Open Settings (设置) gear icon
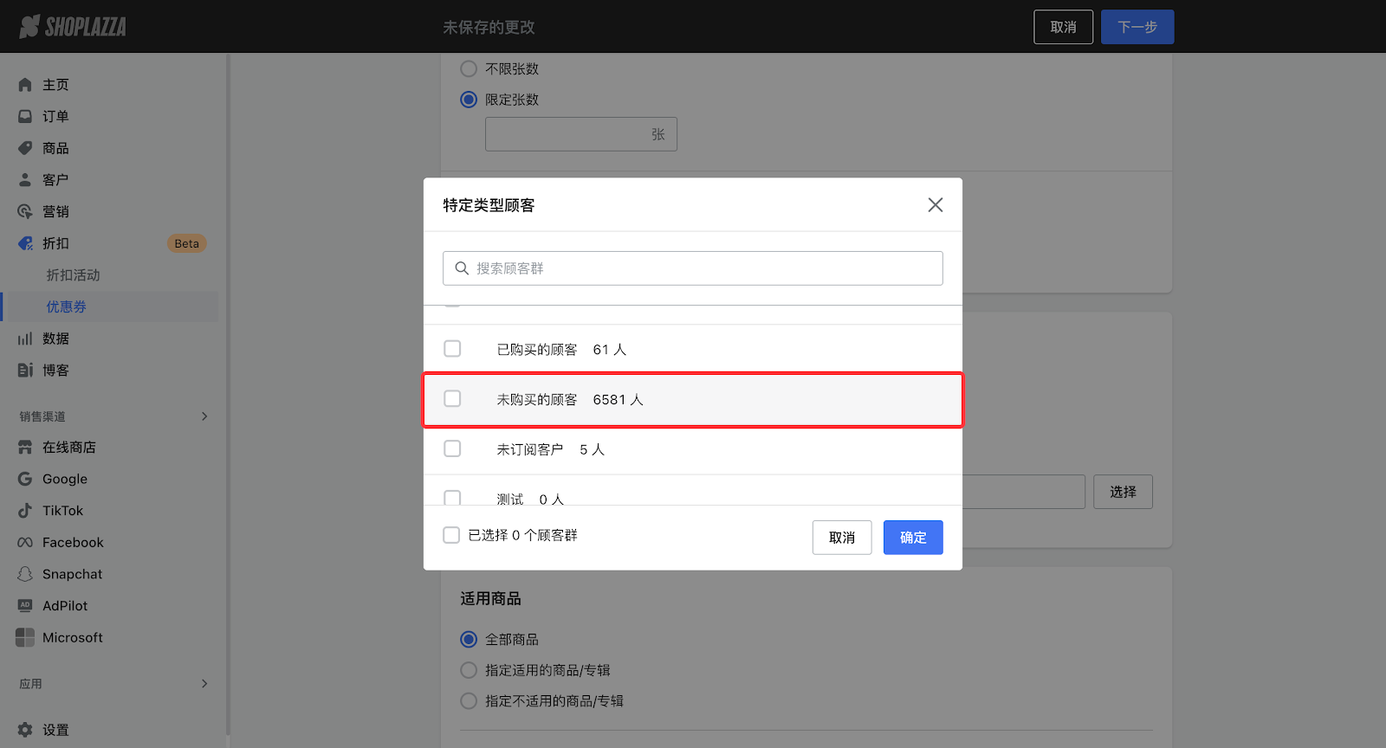The image size is (1386, 748). click(25, 730)
